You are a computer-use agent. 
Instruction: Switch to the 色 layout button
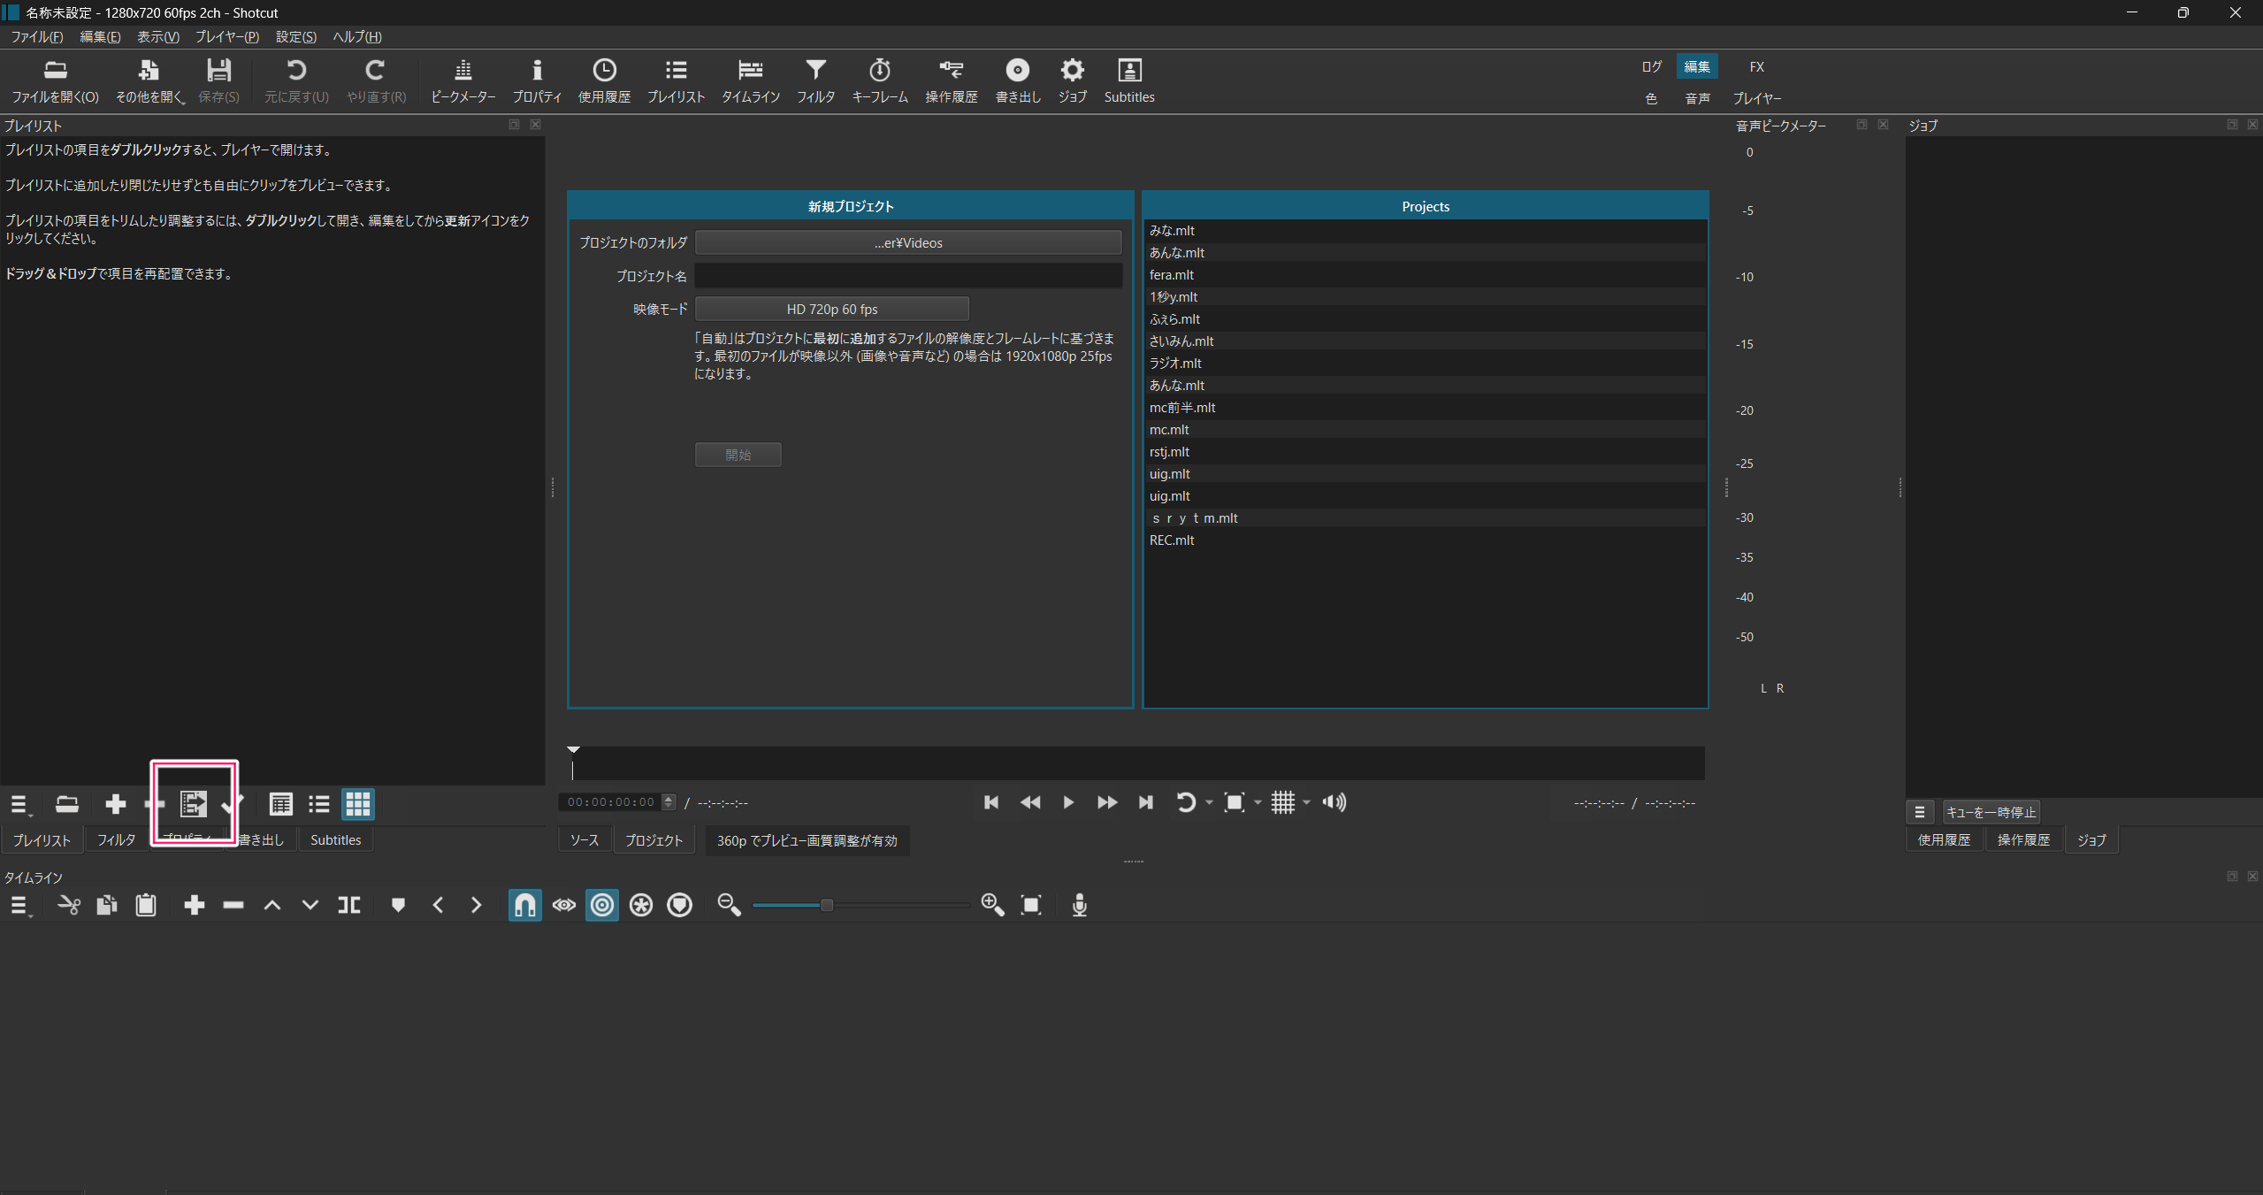pos(1651,98)
